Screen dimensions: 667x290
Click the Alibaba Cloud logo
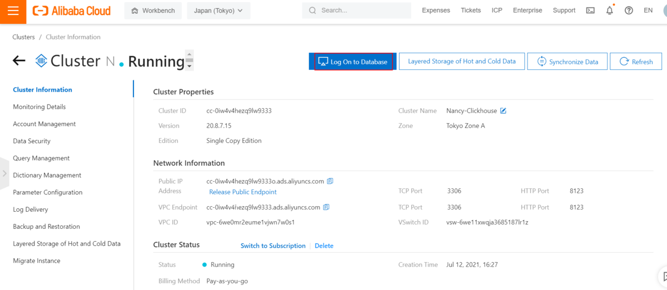point(72,11)
